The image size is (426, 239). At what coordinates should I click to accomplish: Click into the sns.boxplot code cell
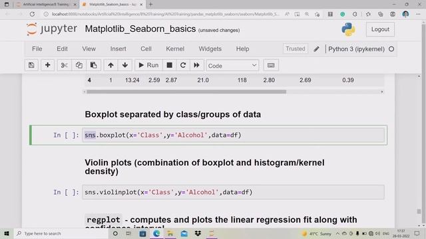[233, 135]
